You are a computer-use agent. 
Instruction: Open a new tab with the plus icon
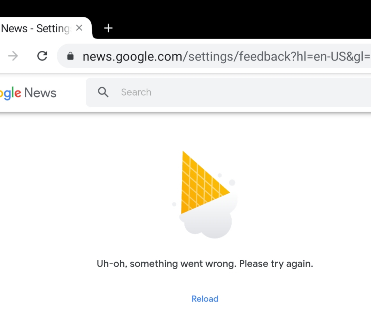click(x=108, y=28)
